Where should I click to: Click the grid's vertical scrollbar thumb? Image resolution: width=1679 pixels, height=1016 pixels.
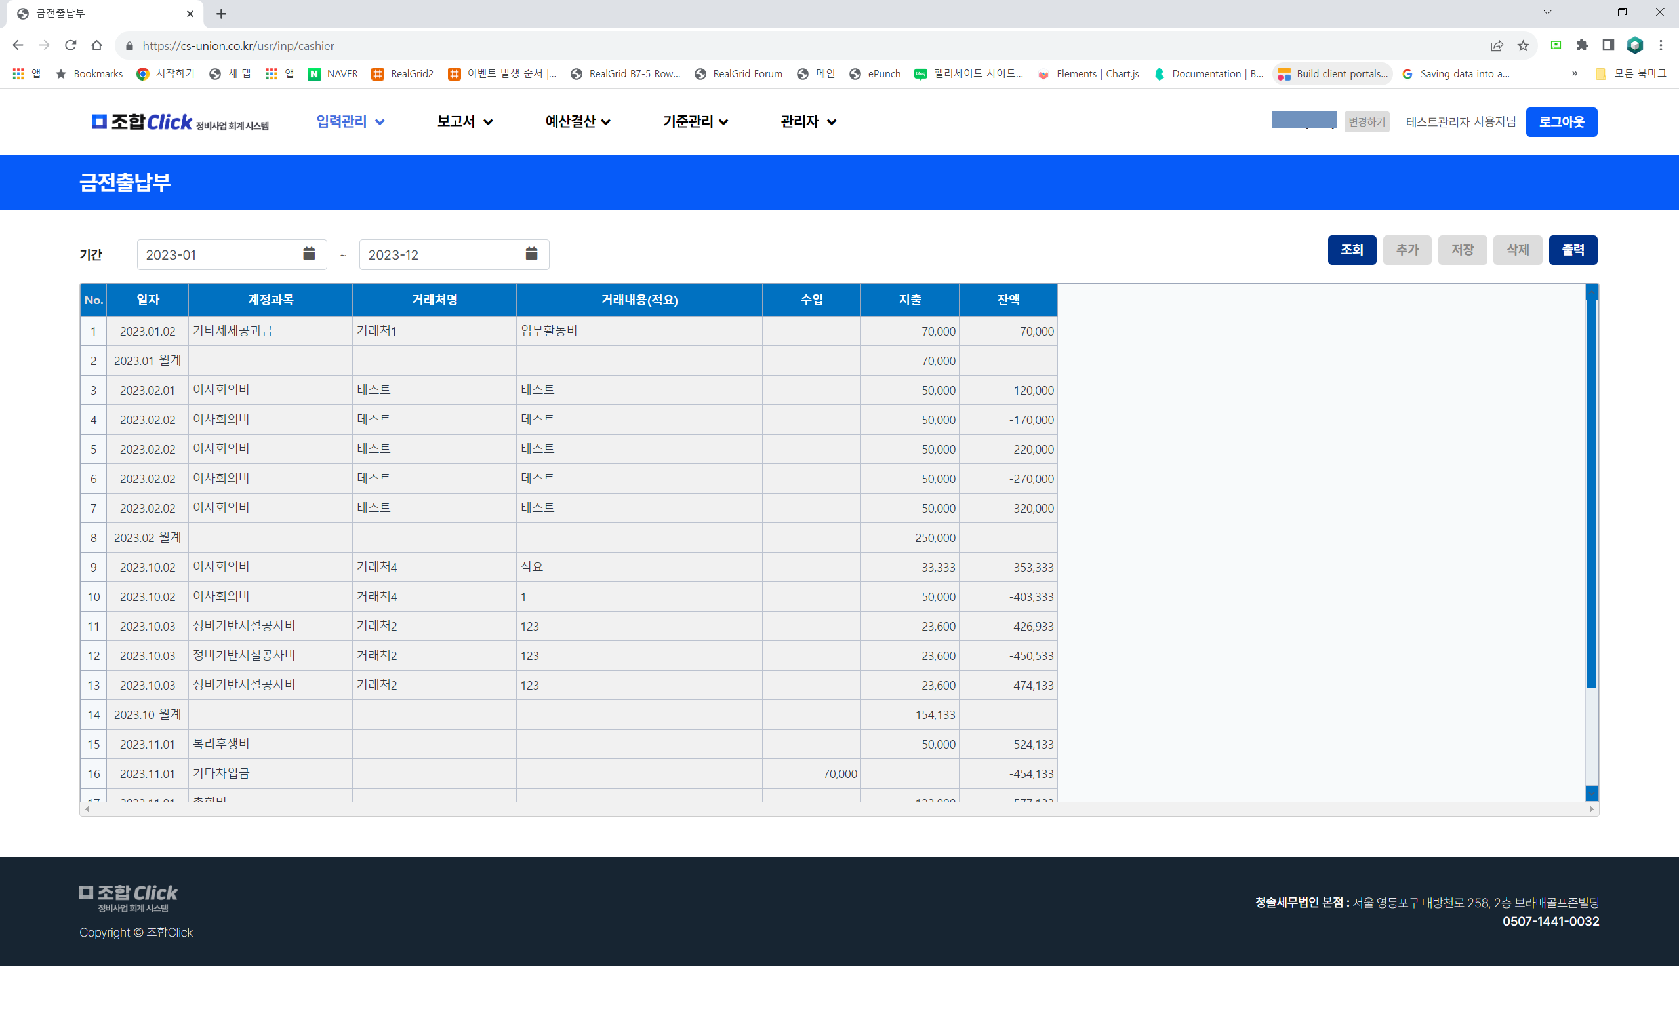1591,494
